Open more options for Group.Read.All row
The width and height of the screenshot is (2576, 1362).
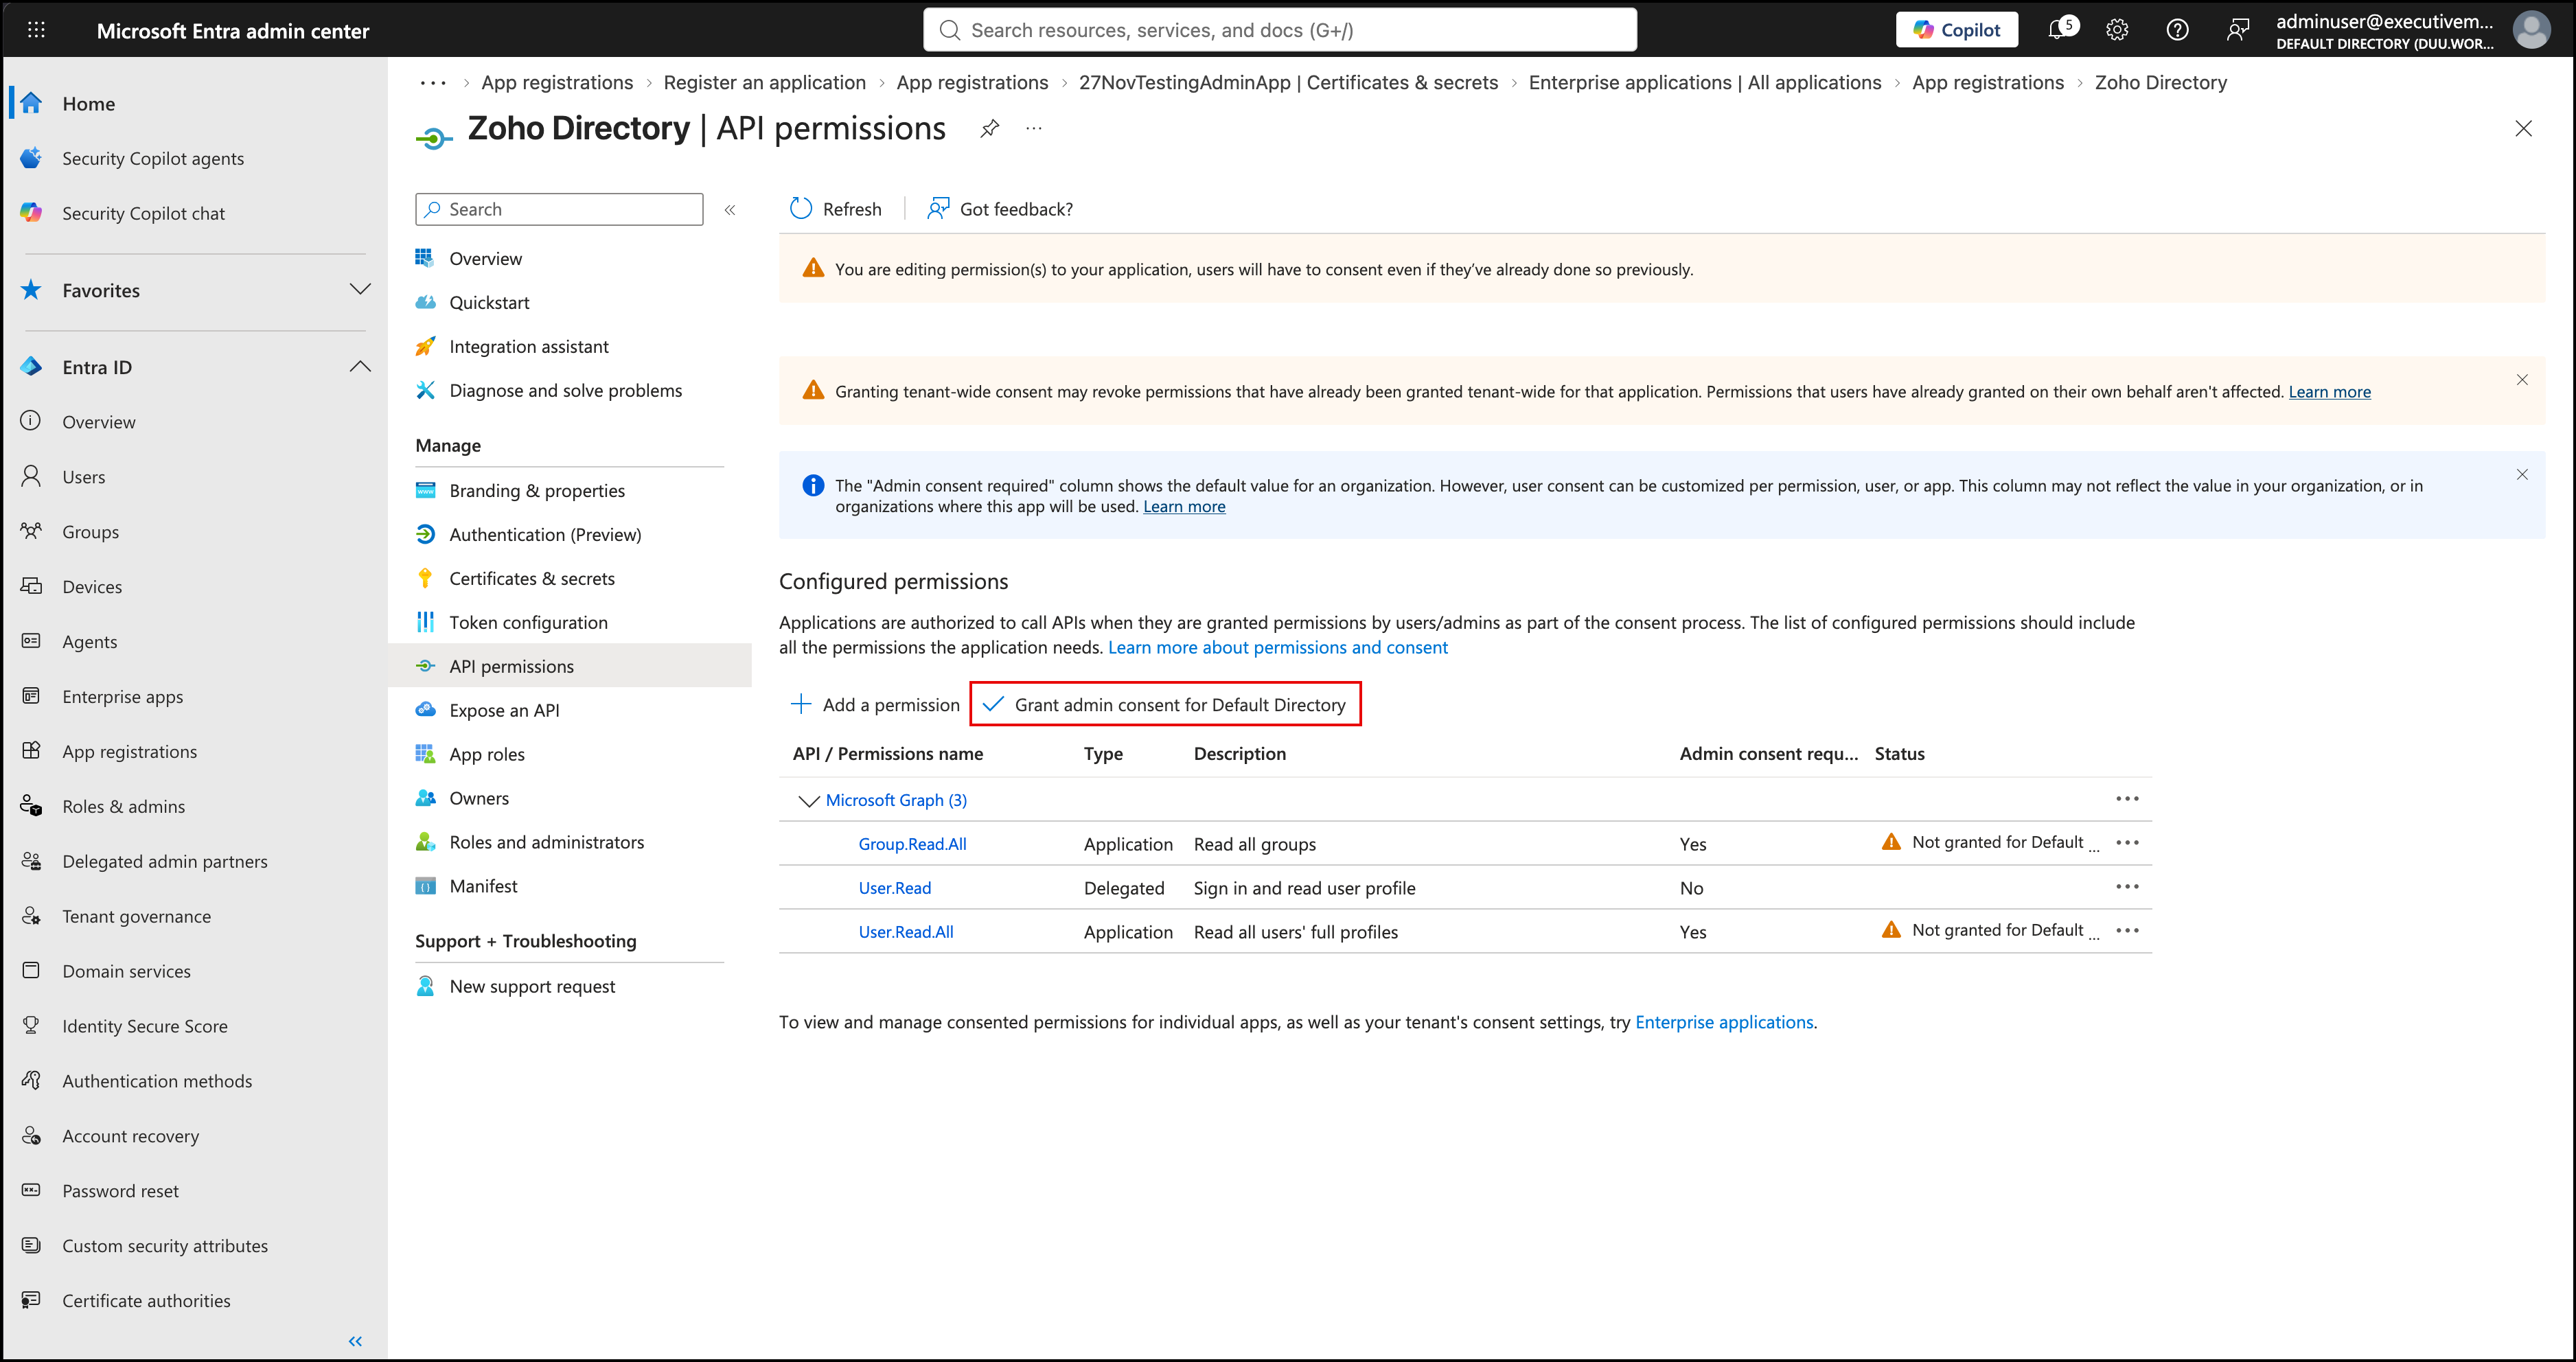pos(2127,843)
